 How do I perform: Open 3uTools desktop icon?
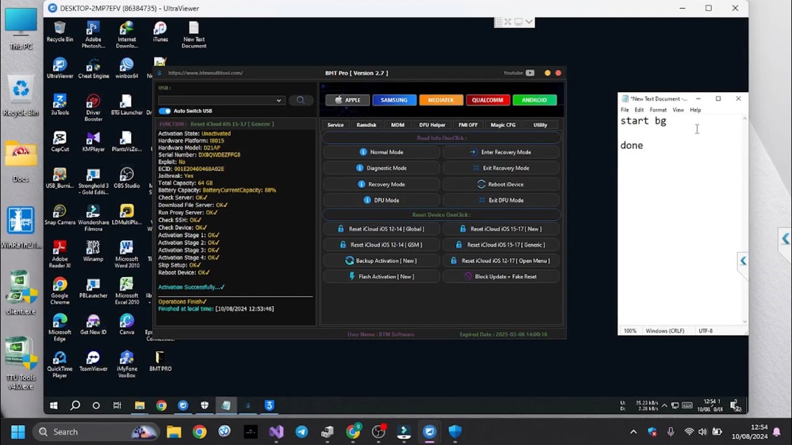(60, 105)
